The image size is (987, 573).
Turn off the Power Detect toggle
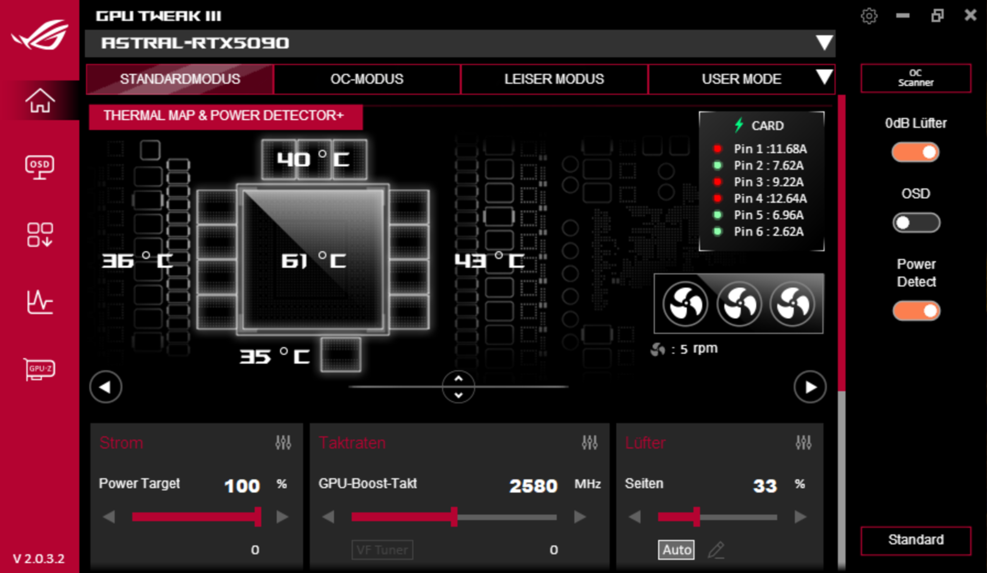click(x=916, y=311)
